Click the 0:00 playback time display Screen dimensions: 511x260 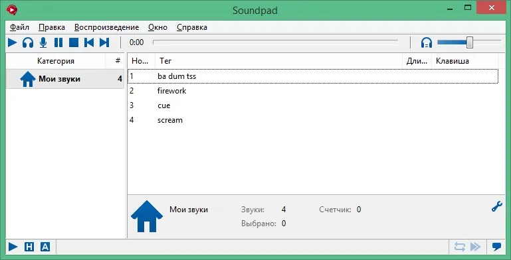pyautogui.click(x=136, y=42)
